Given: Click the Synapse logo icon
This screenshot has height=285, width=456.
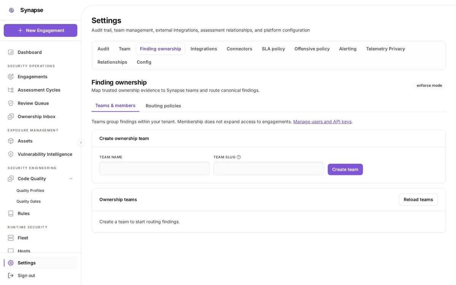Looking at the screenshot, I should click(x=11, y=10).
